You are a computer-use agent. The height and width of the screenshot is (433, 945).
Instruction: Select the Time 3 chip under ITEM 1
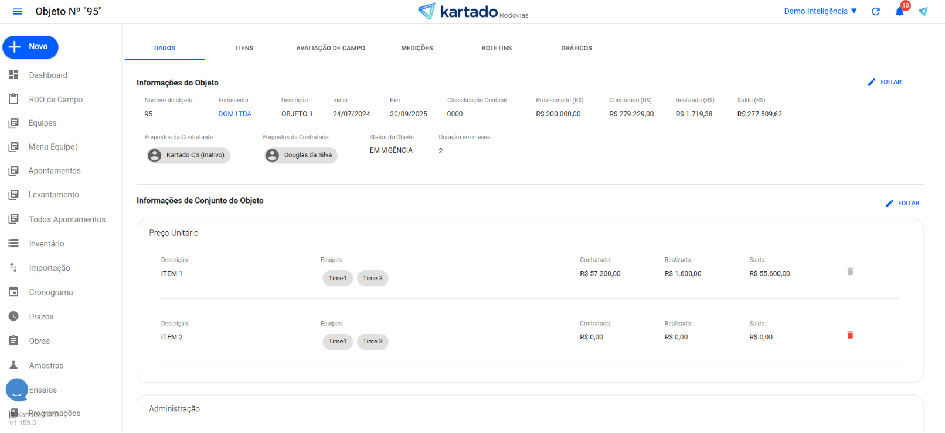[x=372, y=278]
